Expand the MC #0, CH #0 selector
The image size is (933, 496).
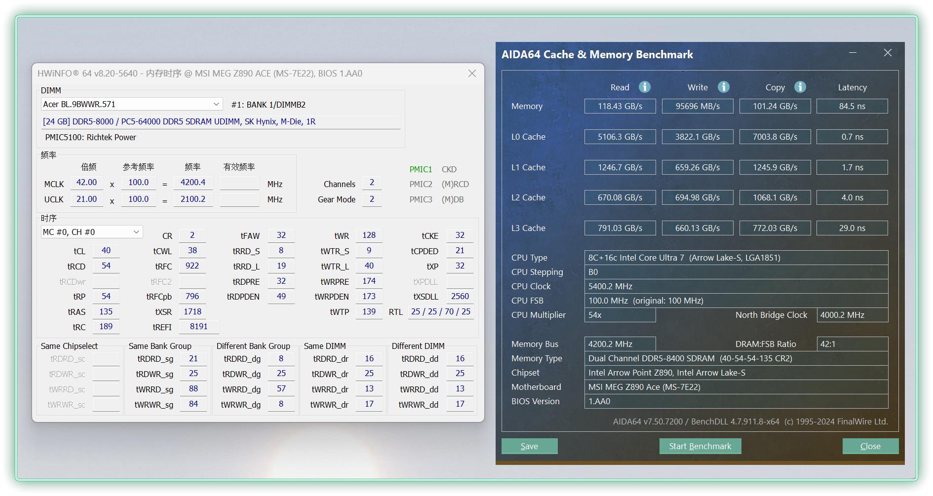(x=92, y=232)
